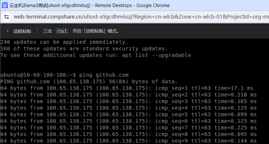Click the Ctrl key badge
269x144 pixels.
[62, 31]
